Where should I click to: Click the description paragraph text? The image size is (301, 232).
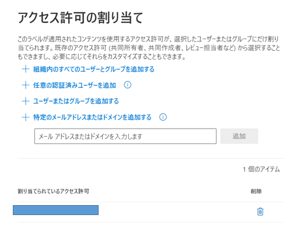click(x=149, y=48)
